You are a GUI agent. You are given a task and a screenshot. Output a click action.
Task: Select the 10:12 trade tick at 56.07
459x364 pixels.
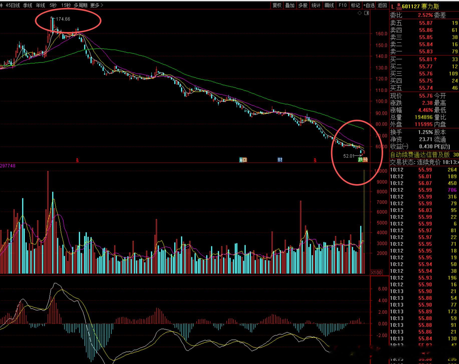[424, 183]
